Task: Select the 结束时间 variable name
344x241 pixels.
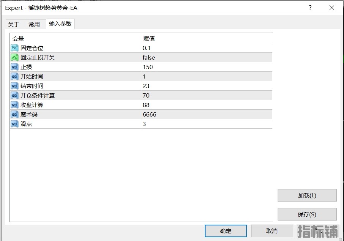Action: (32, 86)
